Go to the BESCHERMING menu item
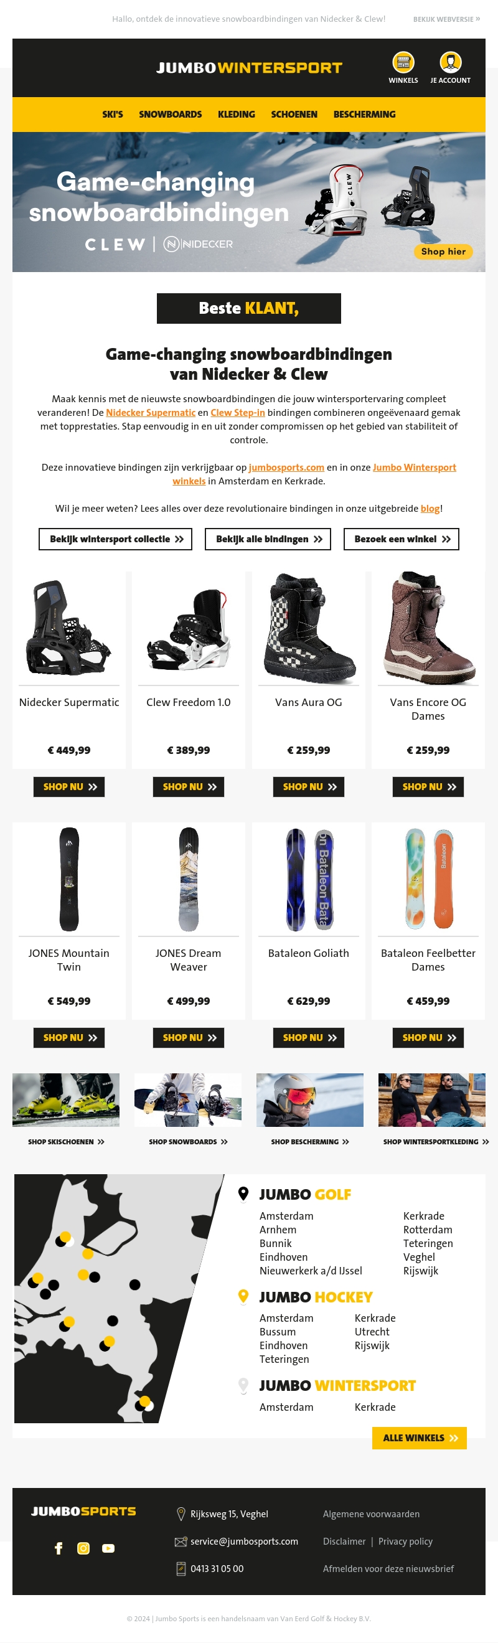Viewport: 498px width, 1643px height. point(364,114)
